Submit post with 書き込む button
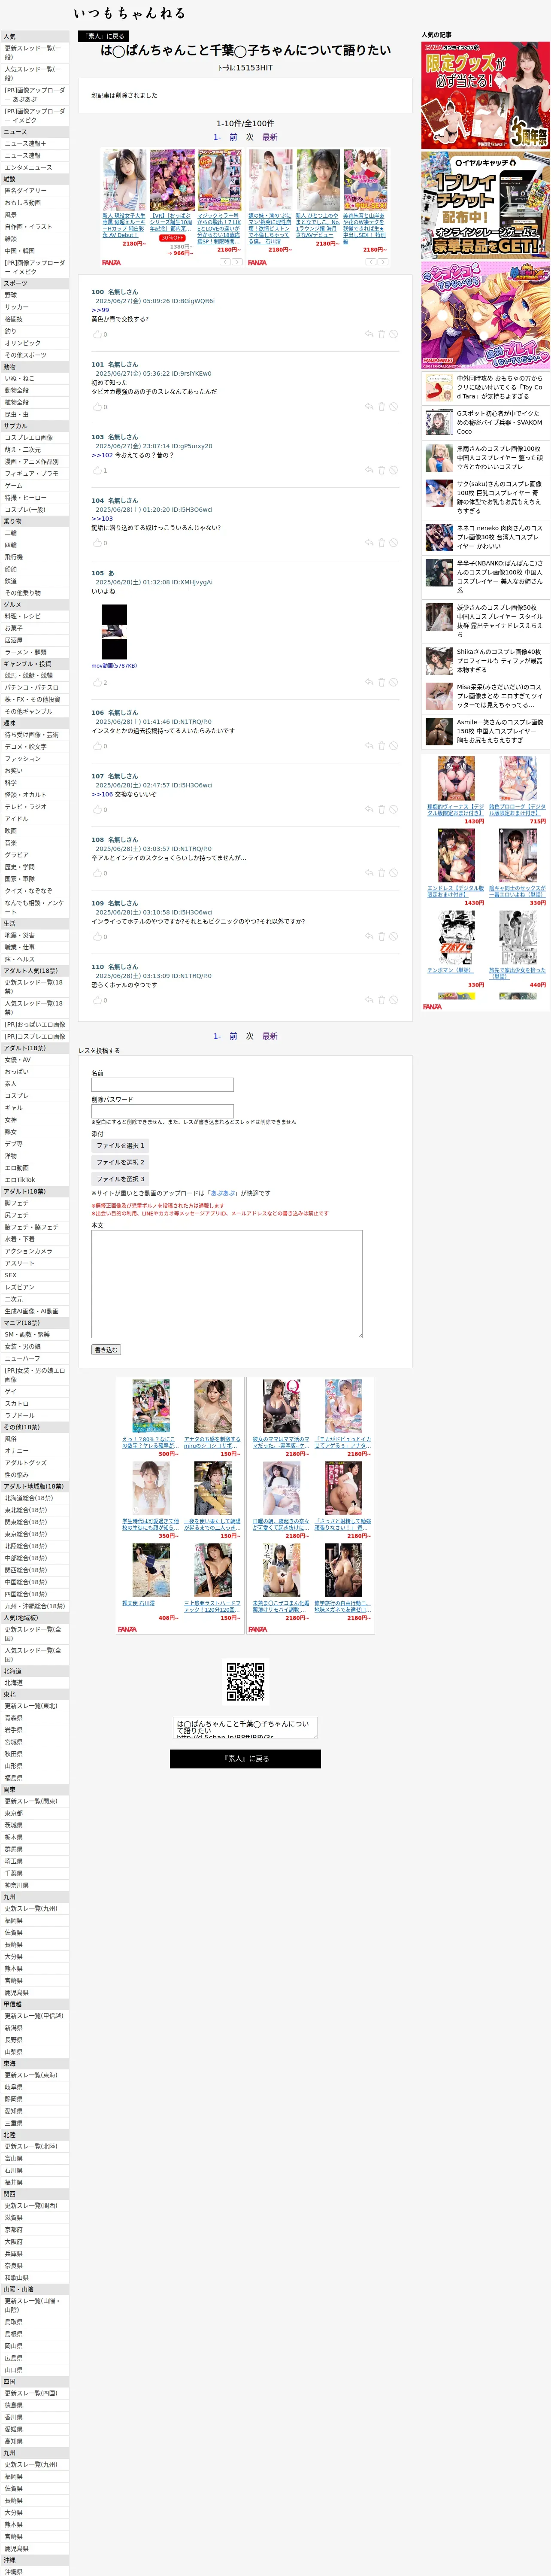This screenshot has width=551, height=2576. (x=106, y=1350)
